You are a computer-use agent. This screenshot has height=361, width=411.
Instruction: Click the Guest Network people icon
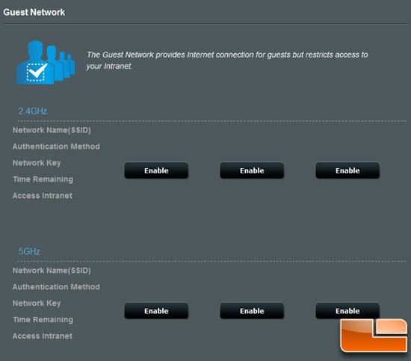(46, 62)
